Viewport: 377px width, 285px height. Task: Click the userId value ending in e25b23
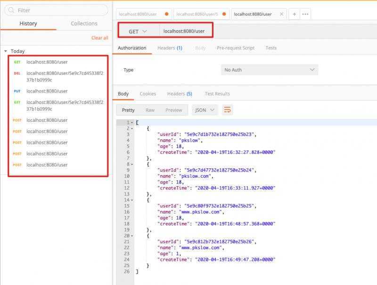[x=219, y=135]
